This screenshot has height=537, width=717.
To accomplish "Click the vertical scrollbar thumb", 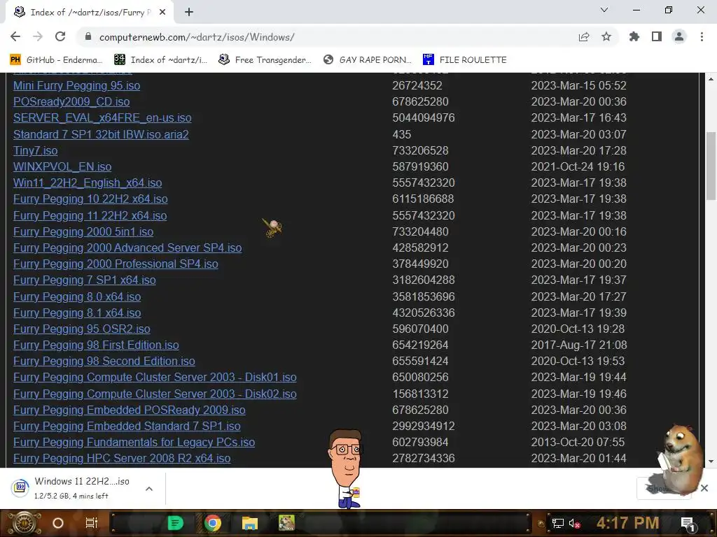I will 711,165.
